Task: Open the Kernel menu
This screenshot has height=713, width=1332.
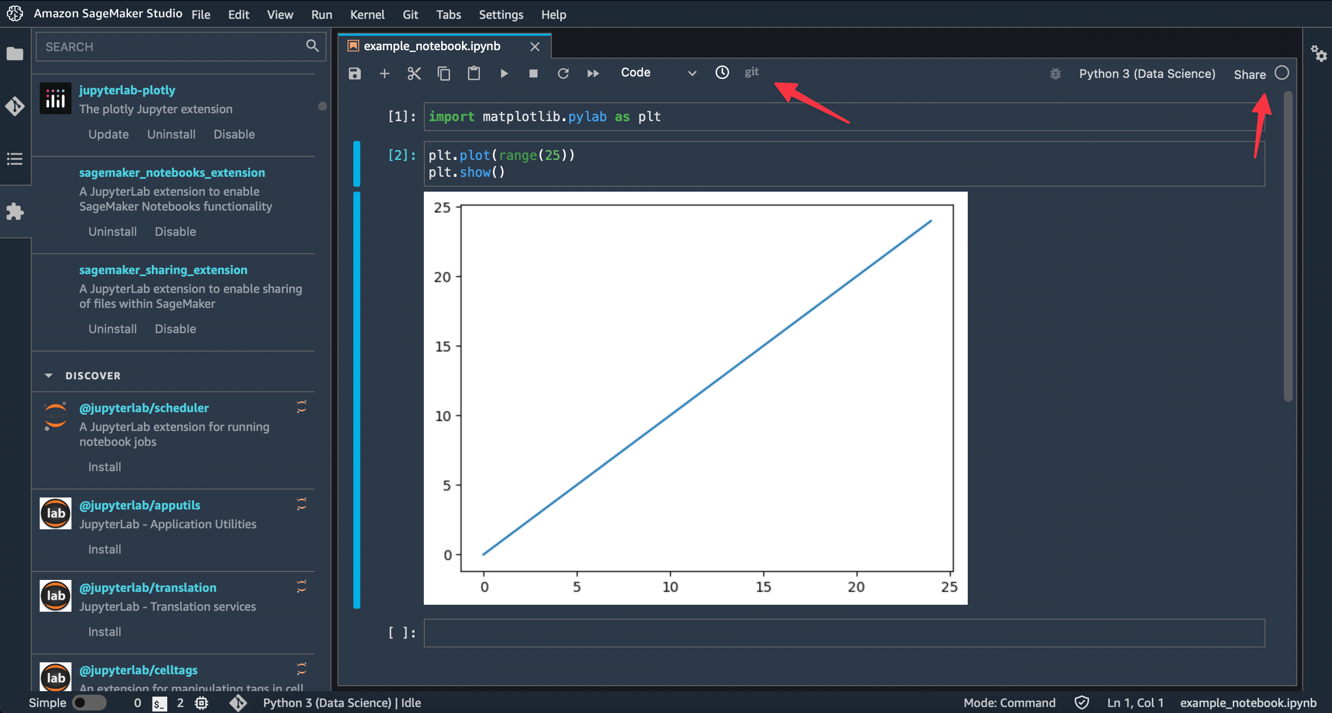Action: tap(367, 14)
